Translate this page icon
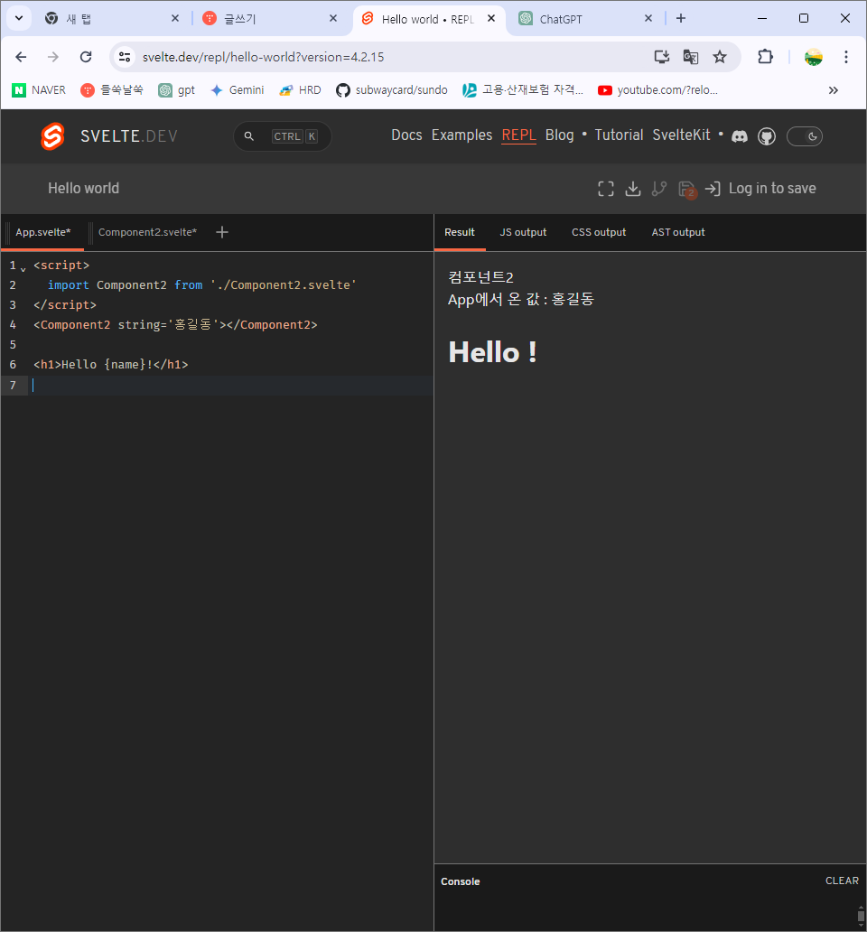The image size is (867, 932). tap(691, 57)
